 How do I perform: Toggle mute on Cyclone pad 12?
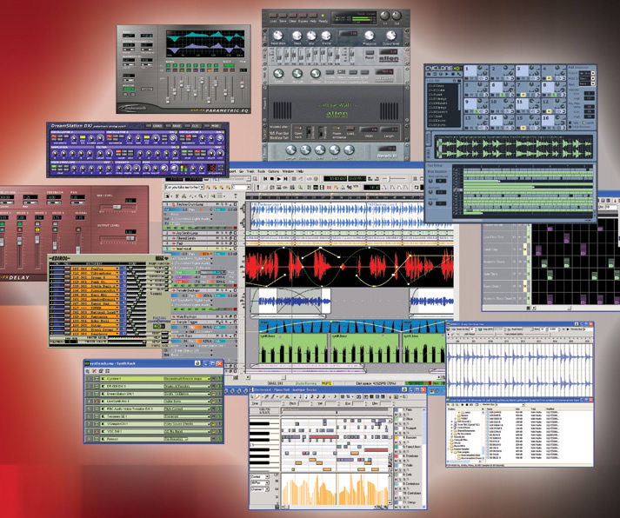click(549, 111)
